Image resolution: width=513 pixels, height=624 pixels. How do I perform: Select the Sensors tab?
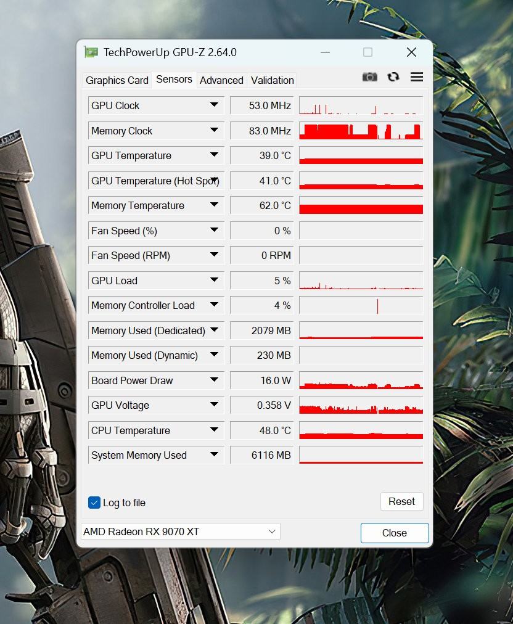[x=174, y=79]
